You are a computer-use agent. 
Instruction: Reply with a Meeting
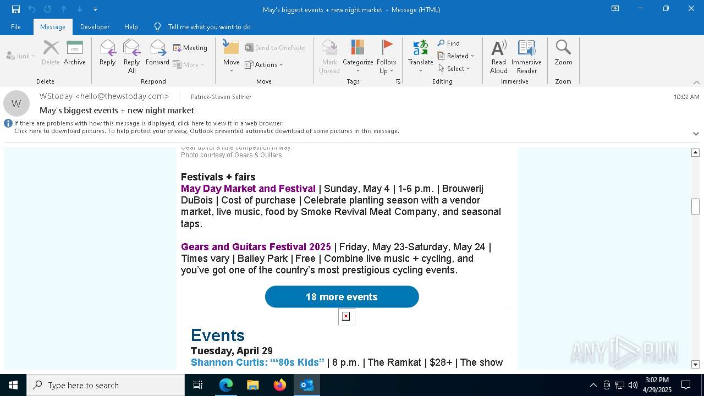pyautogui.click(x=190, y=48)
